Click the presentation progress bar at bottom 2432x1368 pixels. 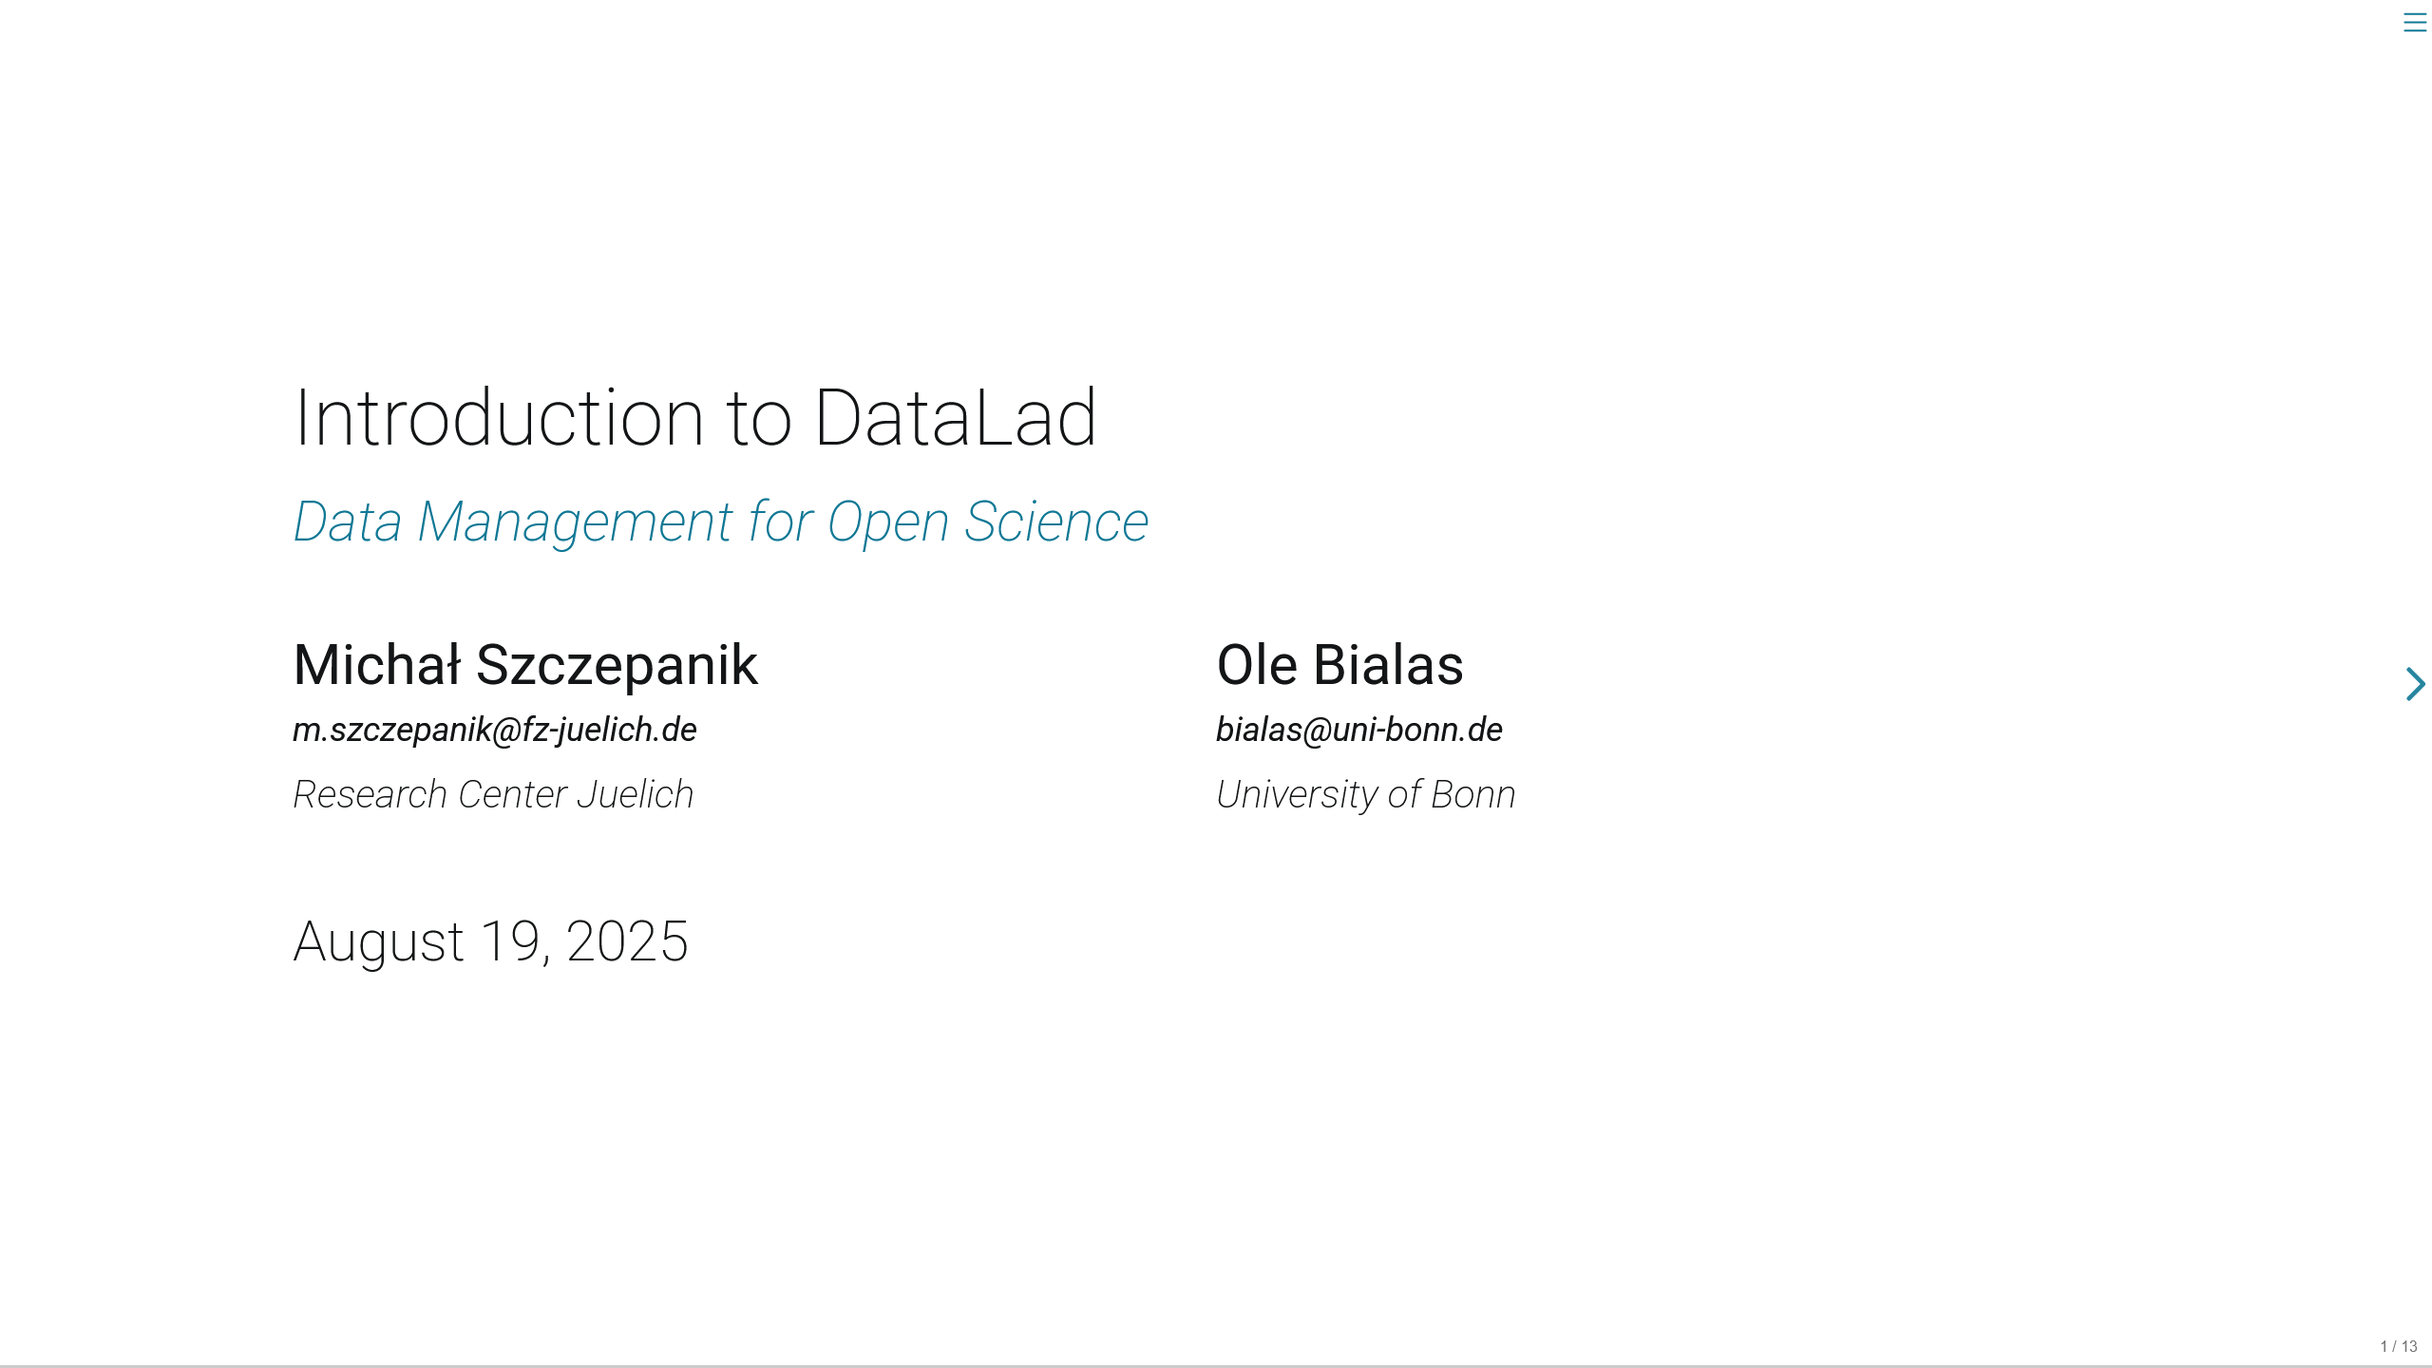pyautogui.click(x=1216, y=1365)
